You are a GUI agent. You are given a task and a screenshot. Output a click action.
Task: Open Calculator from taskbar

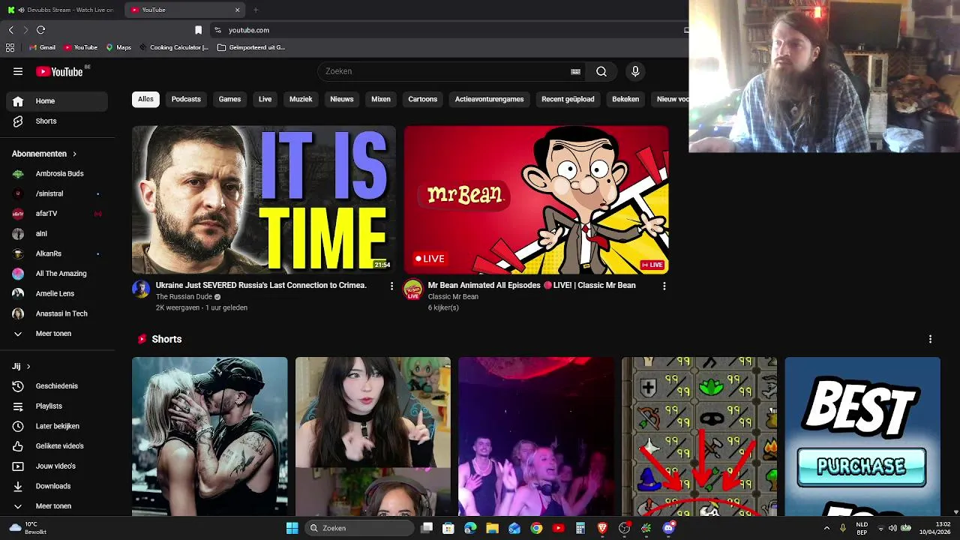coord(580,528)
